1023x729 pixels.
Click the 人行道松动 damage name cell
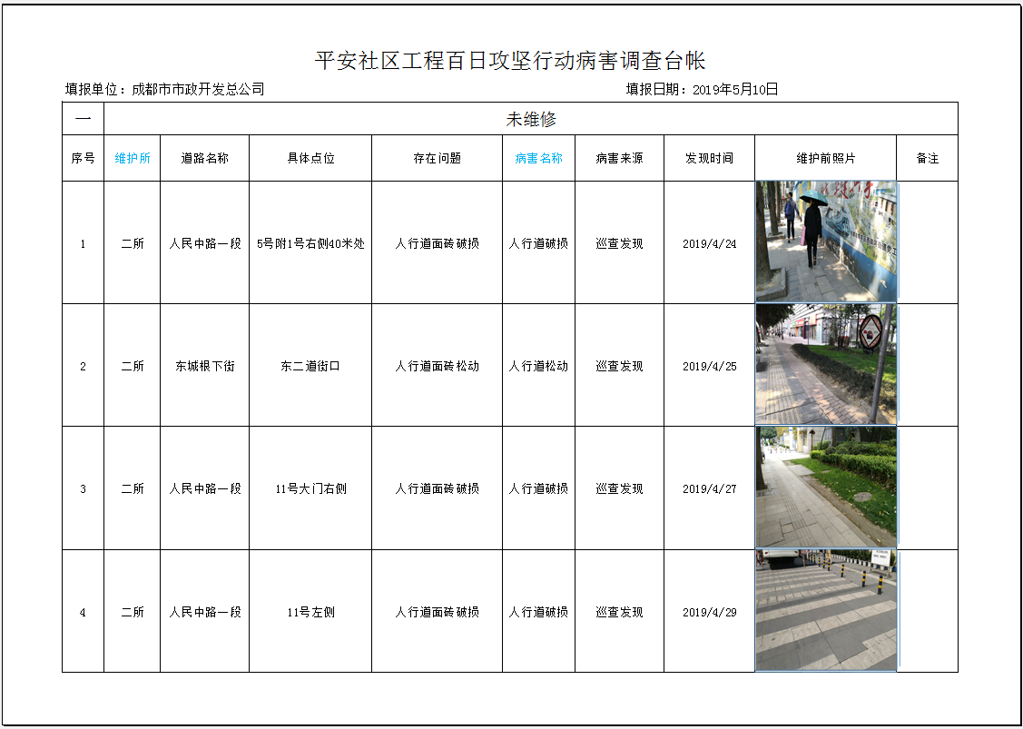coord(538,366)
